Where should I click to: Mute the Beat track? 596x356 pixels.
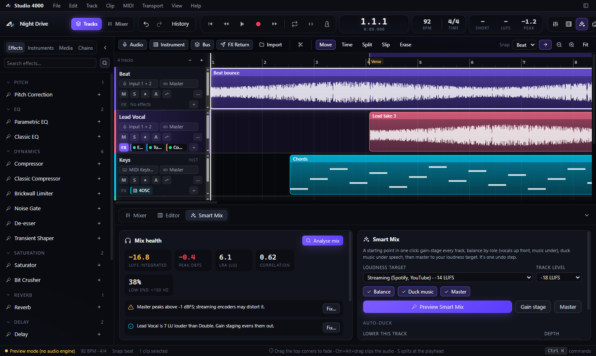(124, 94)
